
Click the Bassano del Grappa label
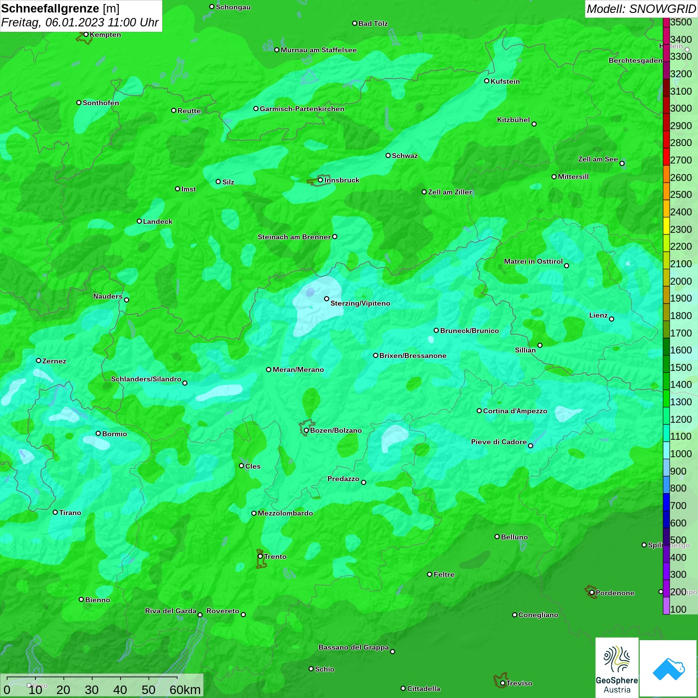pos(354,647)
